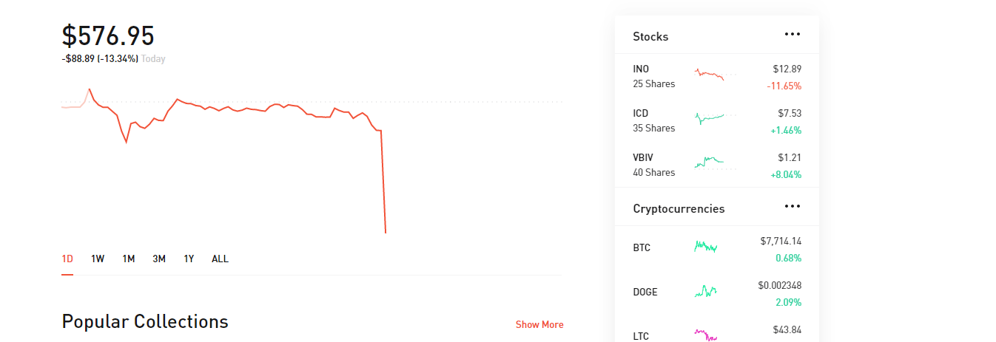Click the BTC mini price chart
Screen dimensions: 996x342
(x=706, y=247)
